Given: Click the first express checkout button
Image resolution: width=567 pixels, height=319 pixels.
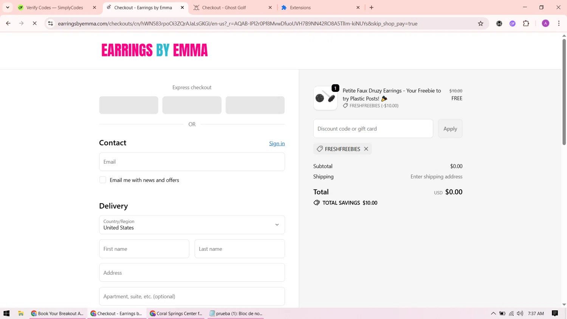Looking at the screenshot, I should pos(129,105).
